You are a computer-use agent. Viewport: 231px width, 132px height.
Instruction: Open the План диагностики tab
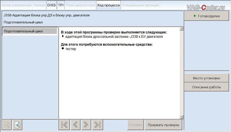[80, 5]
